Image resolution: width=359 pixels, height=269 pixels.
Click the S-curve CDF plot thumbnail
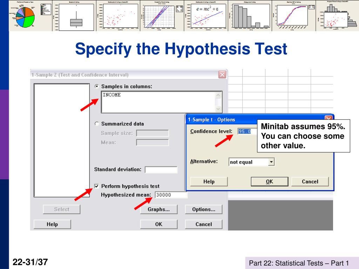294,15
